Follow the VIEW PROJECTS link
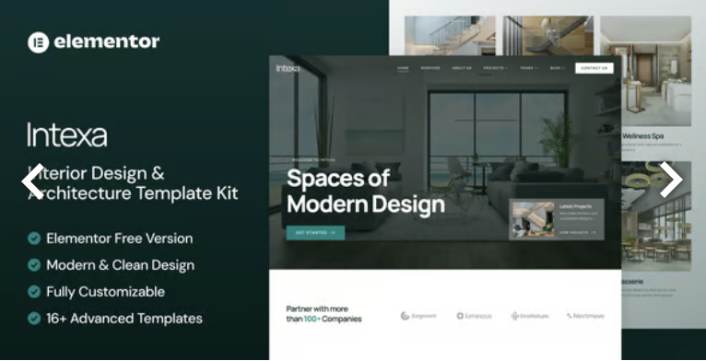This screenshot has height=361, width=706. (578, 232)
